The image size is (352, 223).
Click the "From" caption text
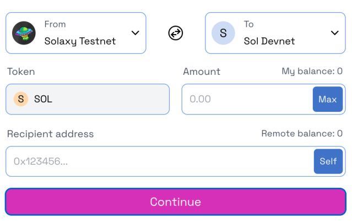55,24
